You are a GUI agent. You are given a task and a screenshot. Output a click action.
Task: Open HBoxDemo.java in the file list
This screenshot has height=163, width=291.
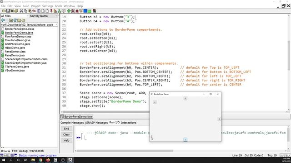[15, 48]
